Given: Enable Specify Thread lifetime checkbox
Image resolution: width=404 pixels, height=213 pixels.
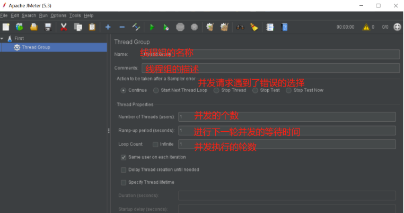Looking at the screenshot, I should (x=124, y=182).
